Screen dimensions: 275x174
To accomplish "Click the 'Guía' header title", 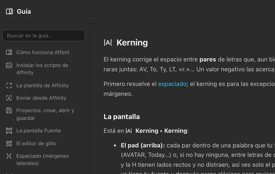I will 24,11.
